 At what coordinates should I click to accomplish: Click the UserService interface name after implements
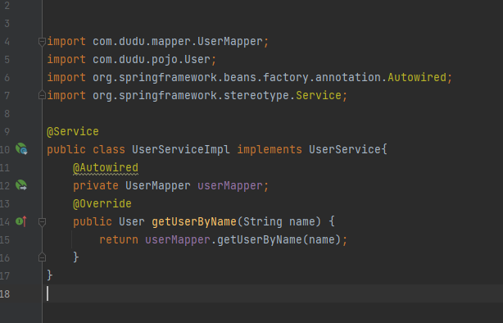tap(345, 150)
